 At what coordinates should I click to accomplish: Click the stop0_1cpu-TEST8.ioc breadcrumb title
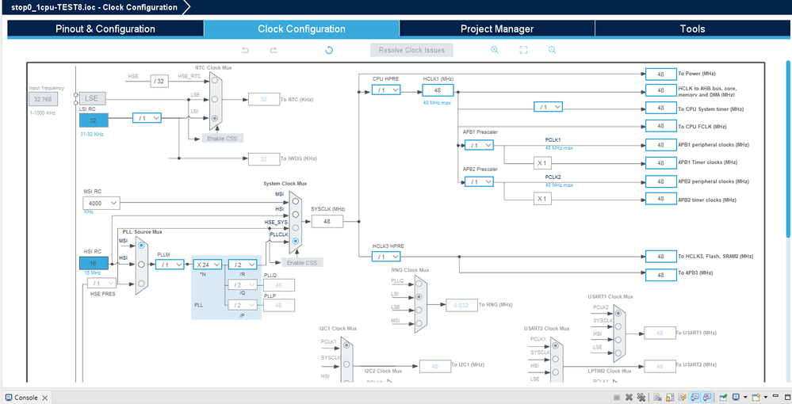(x=94, y=7)
